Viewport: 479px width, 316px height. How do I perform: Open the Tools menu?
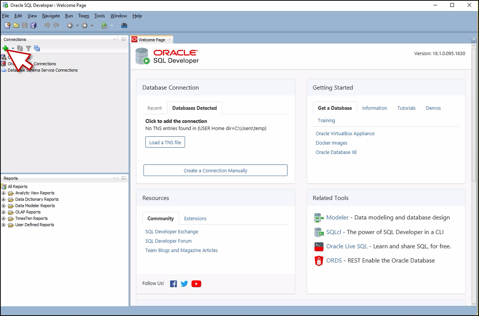99,16
